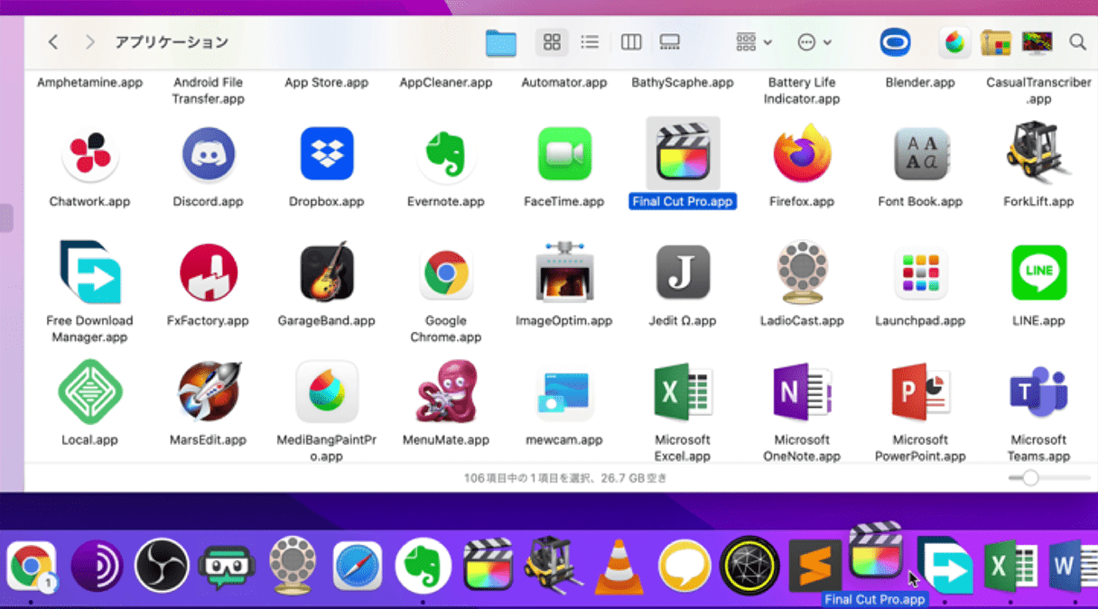The height and width of the screenshot is (609, 1098).
Task: Click the Automator.app label
Action: [x=564, y=82]
